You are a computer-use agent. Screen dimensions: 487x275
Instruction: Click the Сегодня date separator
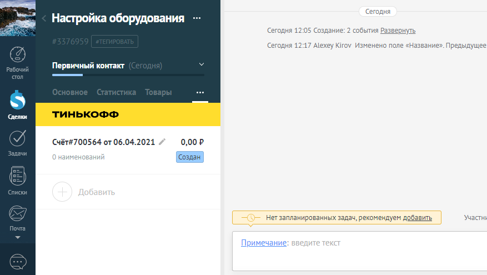[378, 12]
